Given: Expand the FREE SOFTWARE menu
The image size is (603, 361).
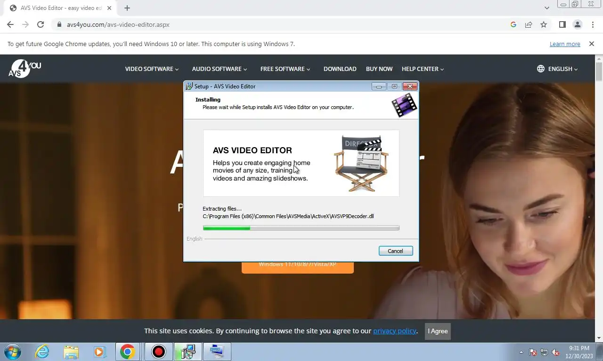Looking at the screenshot, I should tap(285, 69).
